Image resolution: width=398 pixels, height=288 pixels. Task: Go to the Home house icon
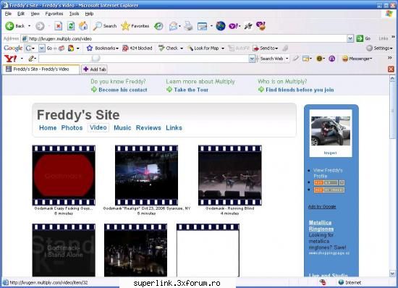coord(83,26)
